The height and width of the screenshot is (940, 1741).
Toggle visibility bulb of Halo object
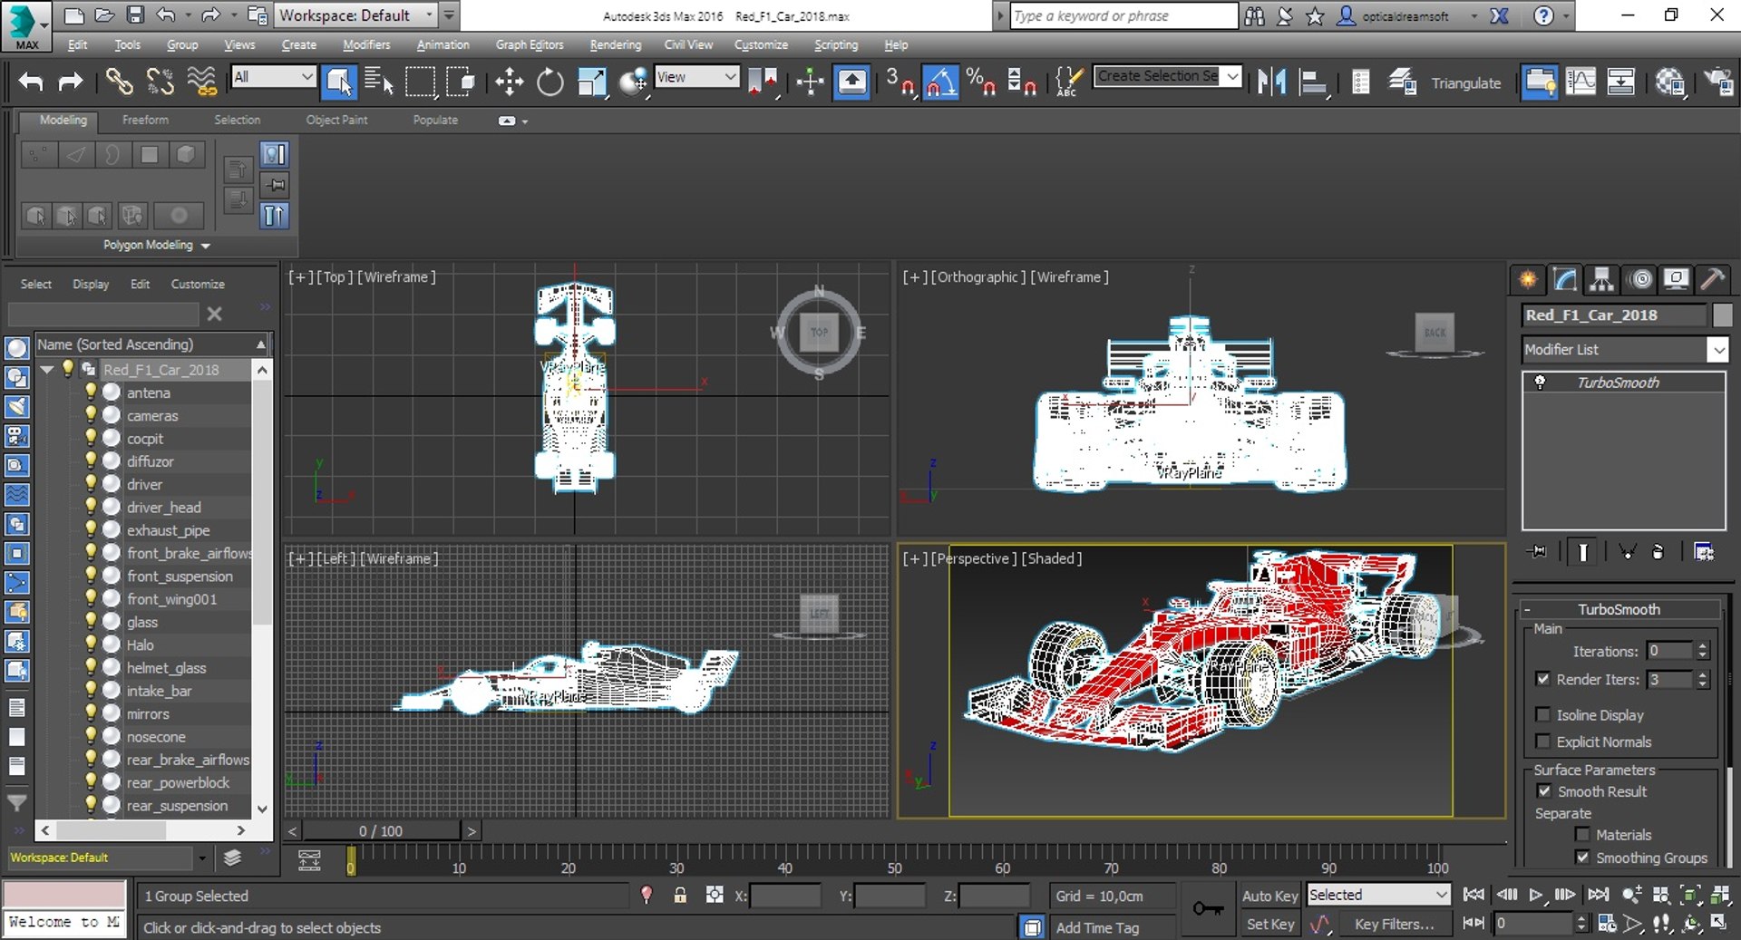coord(90,644)
